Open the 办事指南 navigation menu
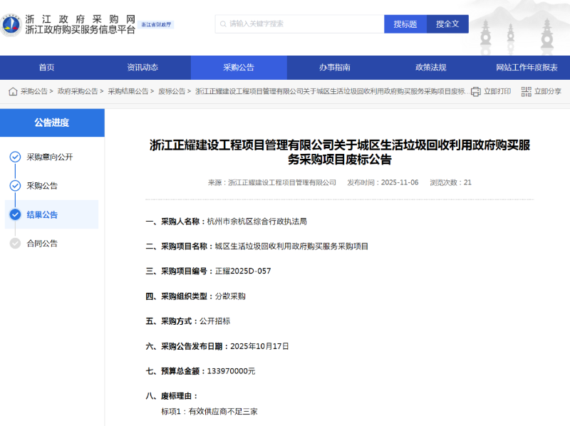570x426 pixels. tap(336, 67)
